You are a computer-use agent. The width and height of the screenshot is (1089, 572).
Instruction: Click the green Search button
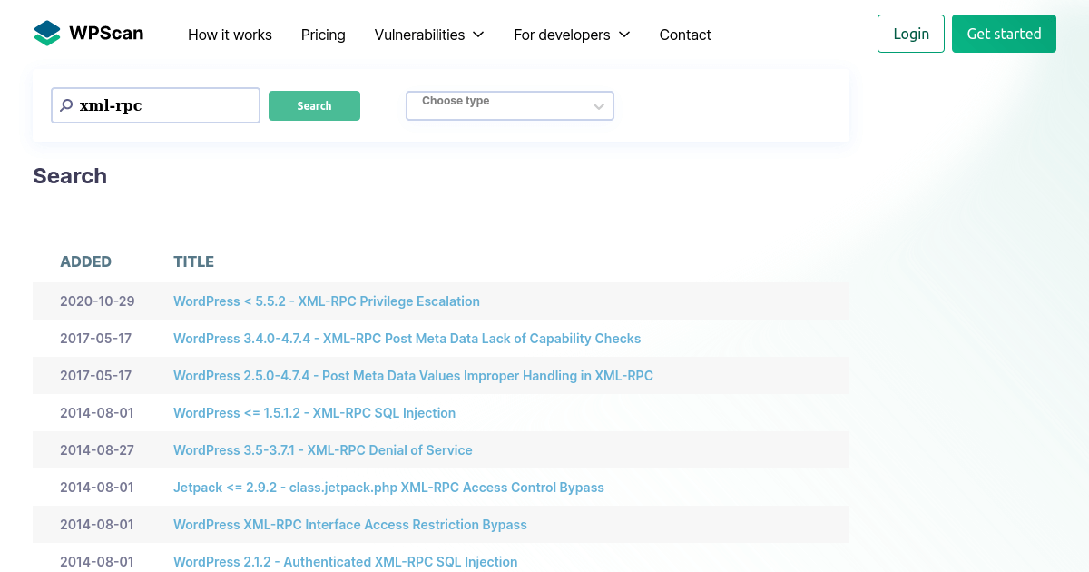[314, 105]
